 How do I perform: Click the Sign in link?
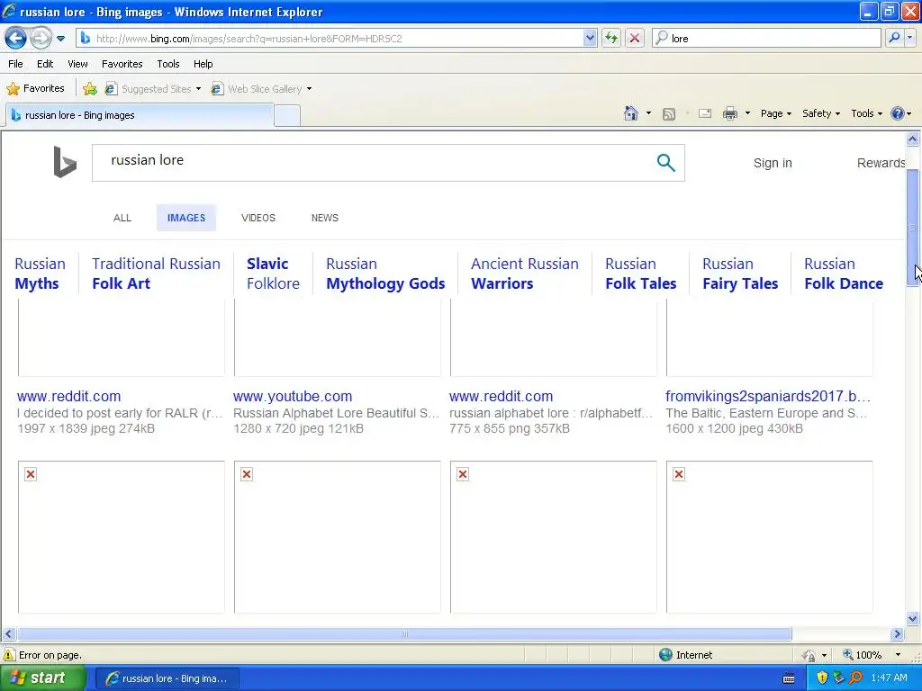click(x=773, y=163)
